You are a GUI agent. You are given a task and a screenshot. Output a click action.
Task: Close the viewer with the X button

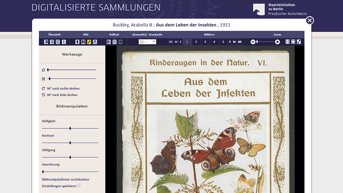click(310, 21)
